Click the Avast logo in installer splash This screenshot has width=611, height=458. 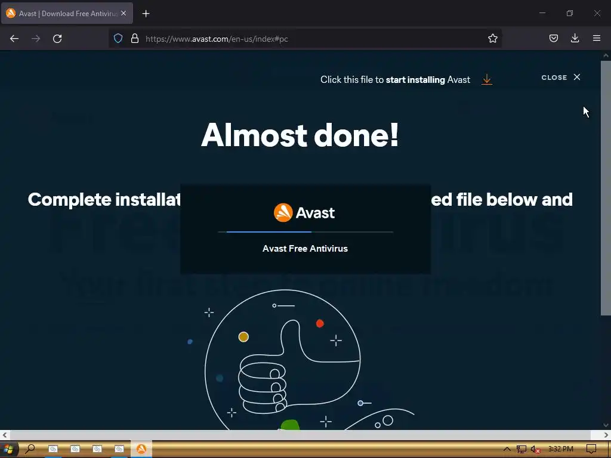pyautogui.click(x=304, y=213)
